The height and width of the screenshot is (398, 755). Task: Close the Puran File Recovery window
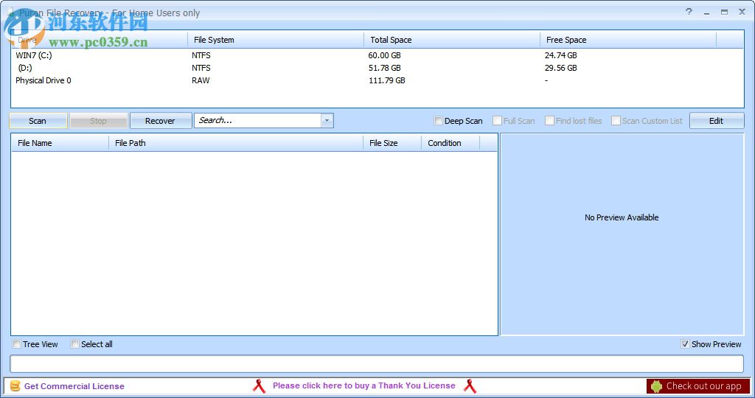pos(742,12)
